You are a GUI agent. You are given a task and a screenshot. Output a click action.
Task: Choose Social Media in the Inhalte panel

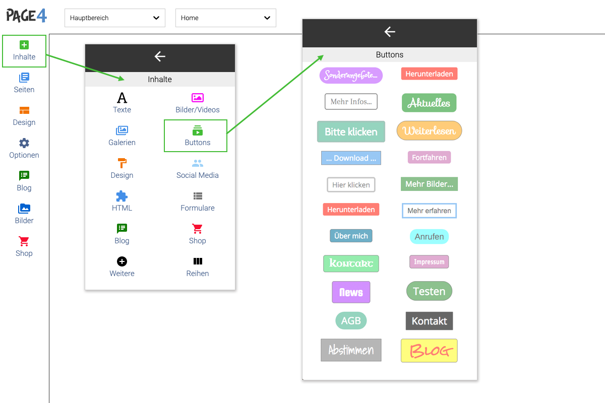pos(198,169)
